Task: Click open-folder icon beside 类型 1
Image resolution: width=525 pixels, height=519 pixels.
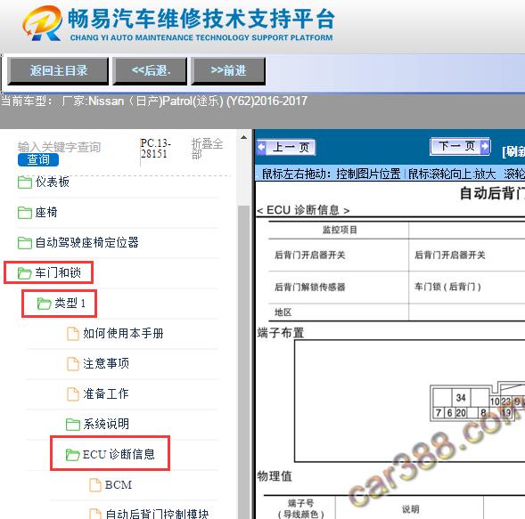Action: tap(44, 304)
